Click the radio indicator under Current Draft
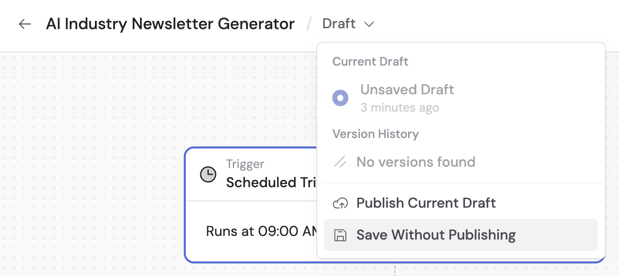 341,97
